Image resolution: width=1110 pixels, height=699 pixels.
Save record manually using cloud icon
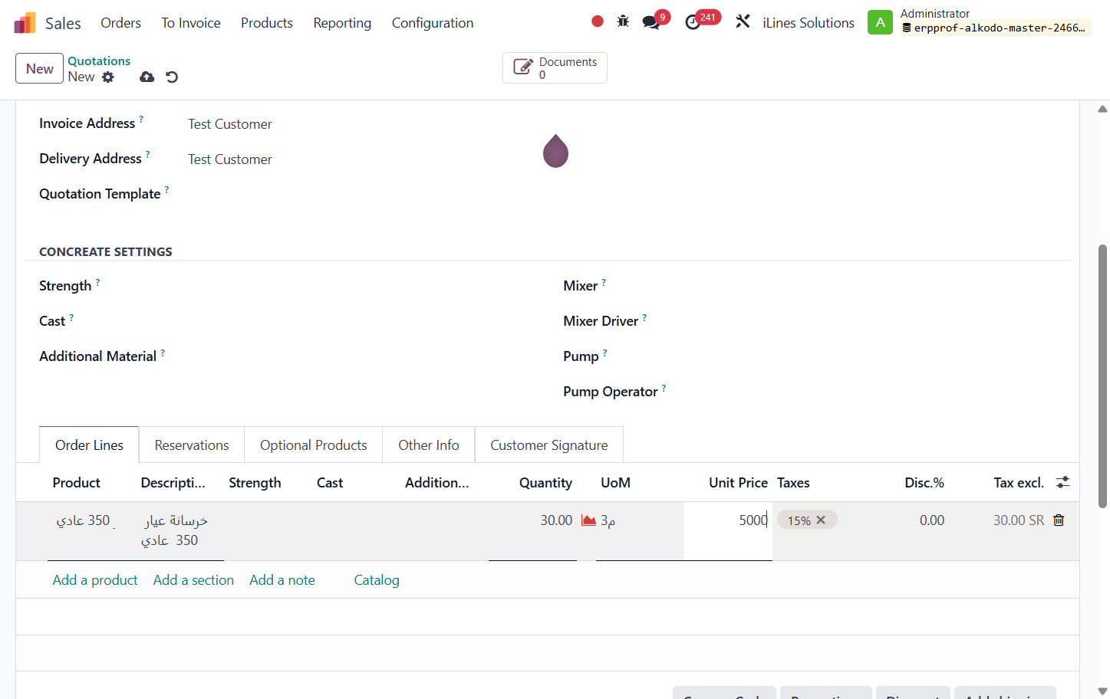click(x=147, y=77)
